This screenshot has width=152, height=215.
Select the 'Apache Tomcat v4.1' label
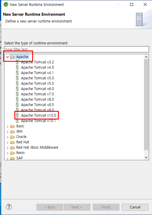[x=37, y=73]
